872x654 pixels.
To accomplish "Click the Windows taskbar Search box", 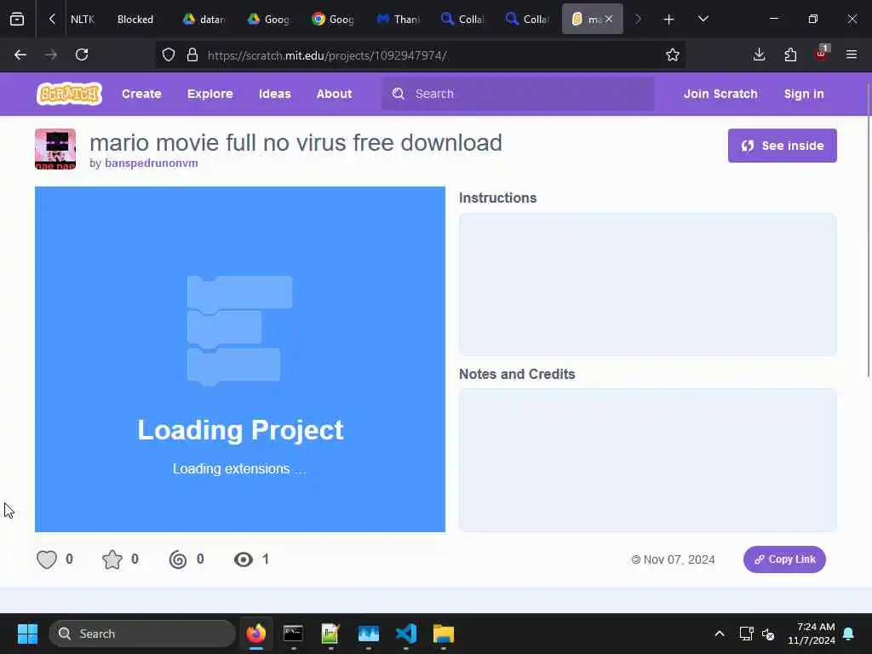I will pyautogui.click(x=142, y=634).
